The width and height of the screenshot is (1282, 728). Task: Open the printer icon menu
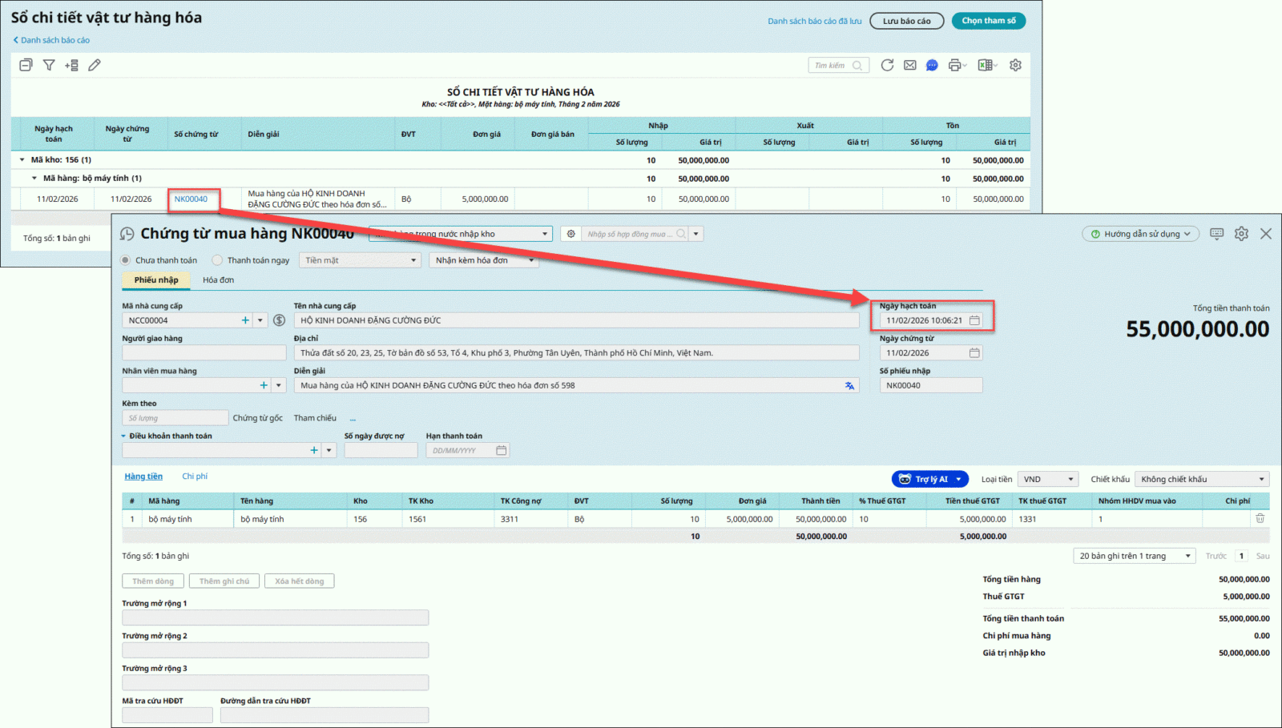pyautogui.click(x=956, y=65)
